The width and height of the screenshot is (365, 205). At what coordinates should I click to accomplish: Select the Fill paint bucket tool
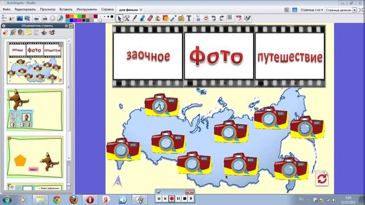(158, 18)
